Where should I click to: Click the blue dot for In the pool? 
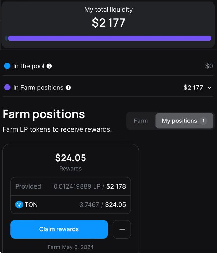(7, 66)
